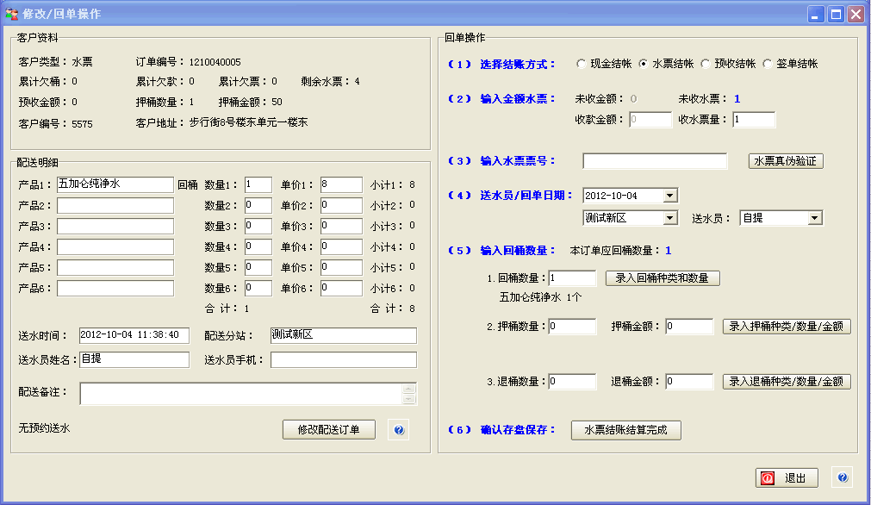Click the 数量2 input field
871x505 pixels.
pyautogui.click(x=258, y=206)
